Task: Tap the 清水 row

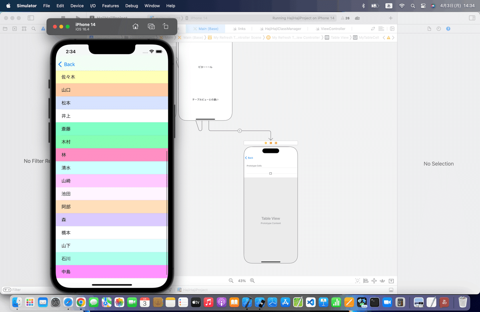Action: (x=112, y=168)
